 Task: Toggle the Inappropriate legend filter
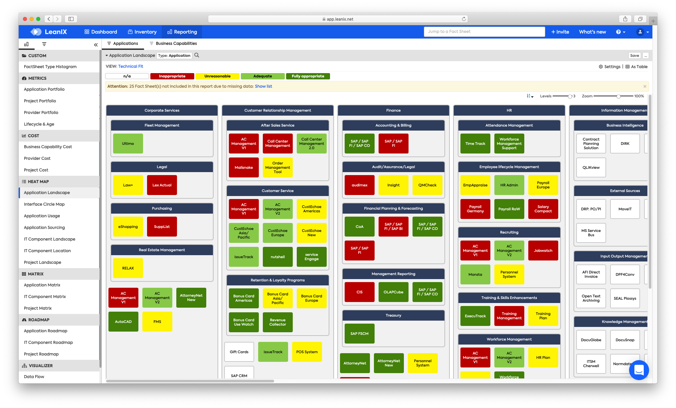point(172,76)
